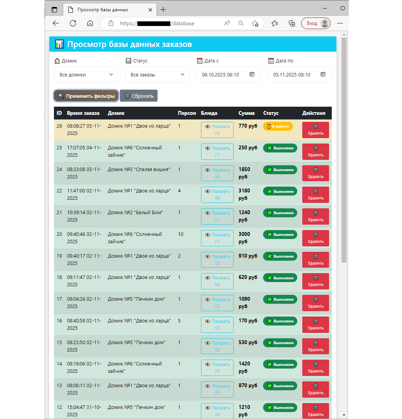The height and width of the screenshot is (419, 402).
Task: Show dishes for order 16
Action: coord(217,324)
